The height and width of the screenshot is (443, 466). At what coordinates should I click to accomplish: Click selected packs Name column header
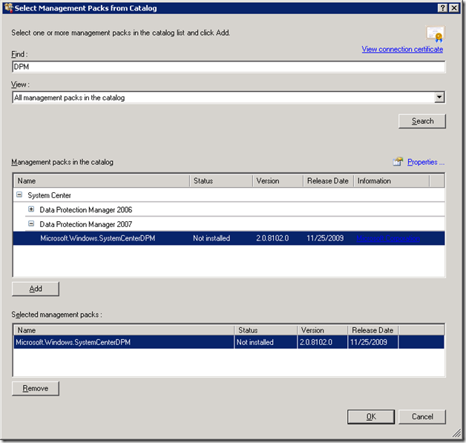click(x=124, y=330)
